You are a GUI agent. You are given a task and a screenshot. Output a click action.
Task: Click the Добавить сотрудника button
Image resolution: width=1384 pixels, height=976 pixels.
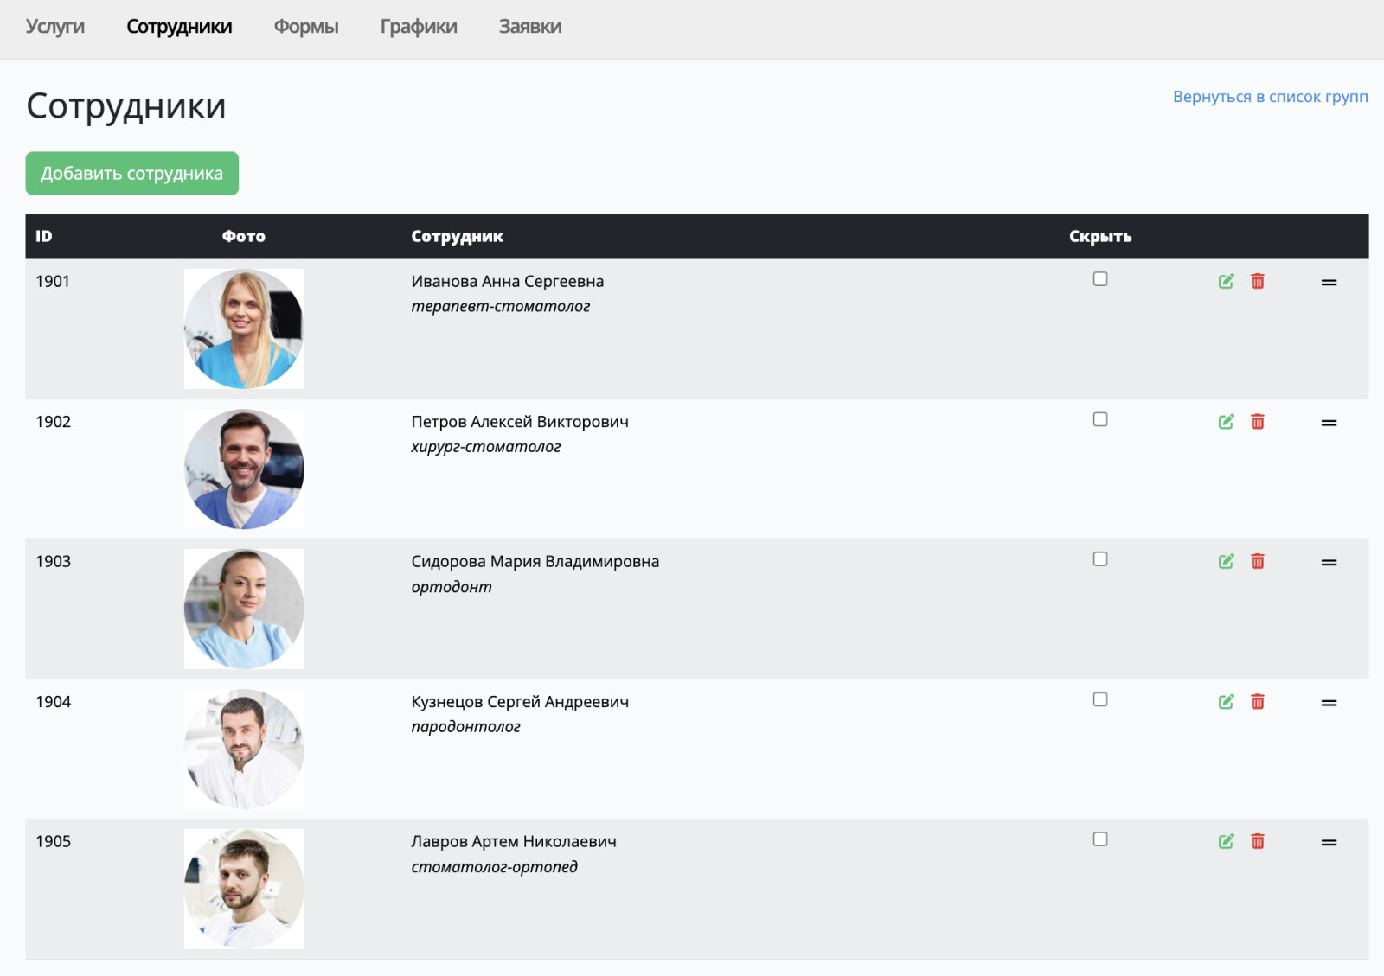pyautogui.click(x=132, y=174)
